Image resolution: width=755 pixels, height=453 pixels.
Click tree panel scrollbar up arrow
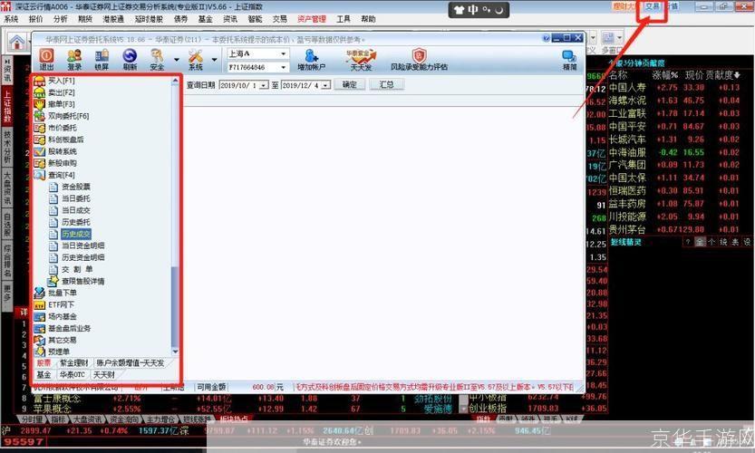coord(175,82)
